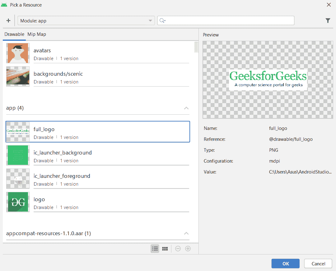Image resolution: width=336 pixels, height=271 pixels.
Task: Collapse the app (4) section
Action: 186,108
